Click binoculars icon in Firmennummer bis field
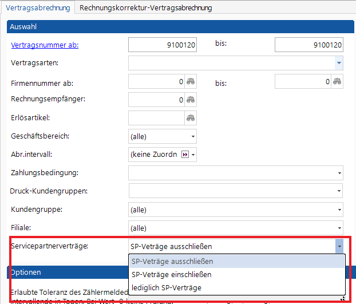 point(338,82)
